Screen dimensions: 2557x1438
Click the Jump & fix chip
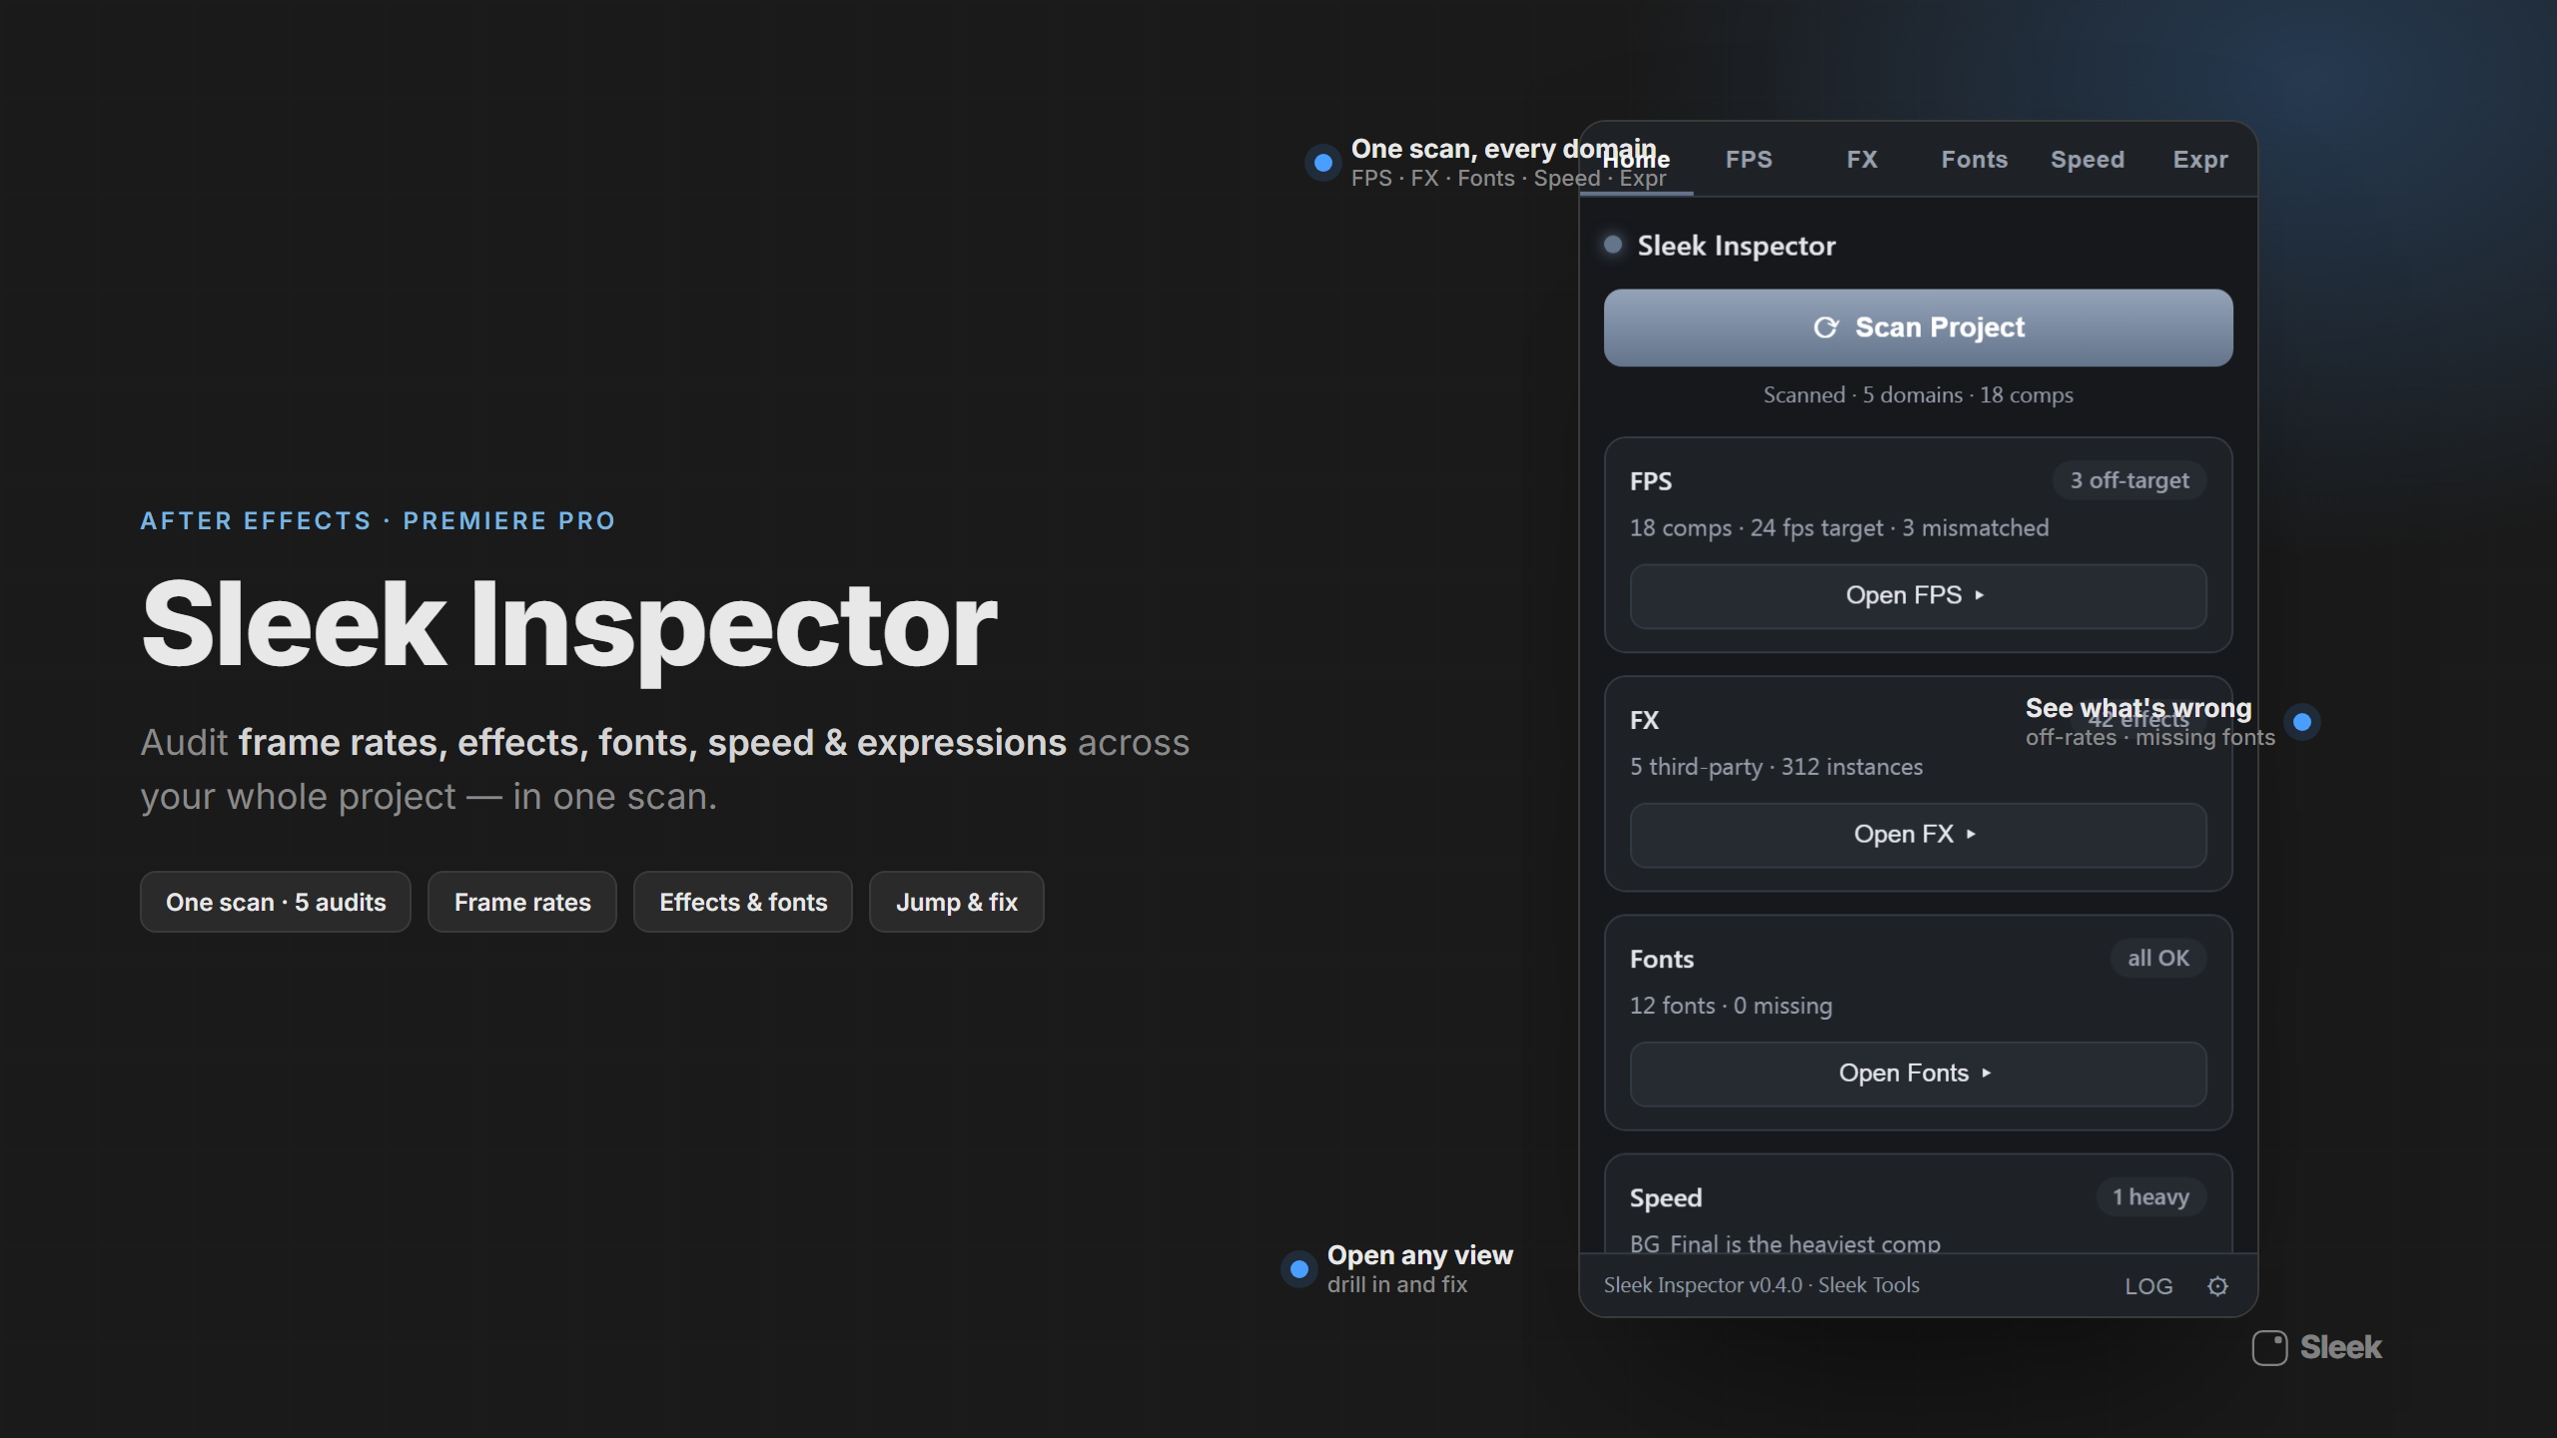pyautogui.click(x=957, y=902)
